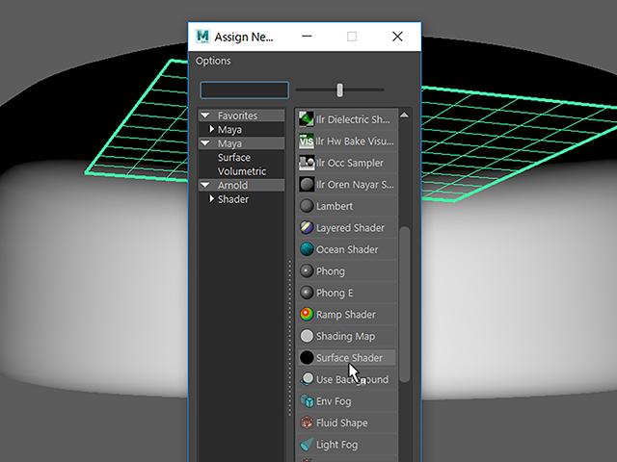
Task: Click the Favorites label
Action: (237, 115)
